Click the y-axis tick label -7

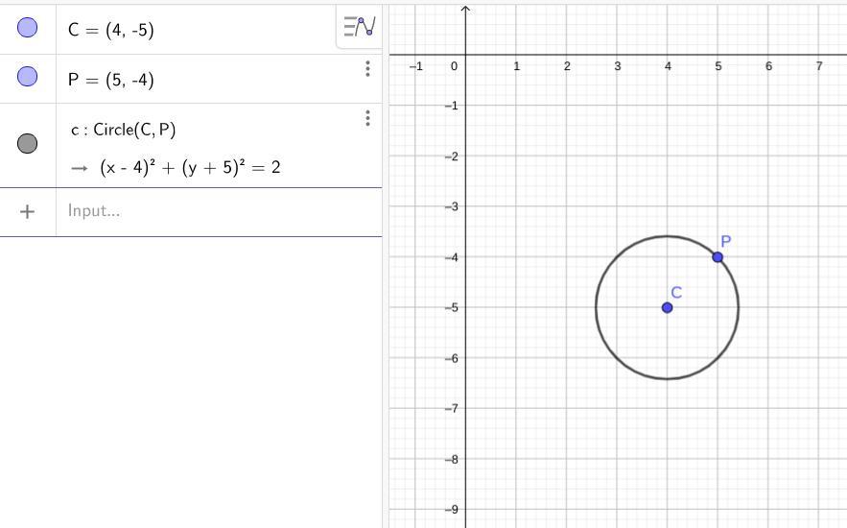coord(451,409)
